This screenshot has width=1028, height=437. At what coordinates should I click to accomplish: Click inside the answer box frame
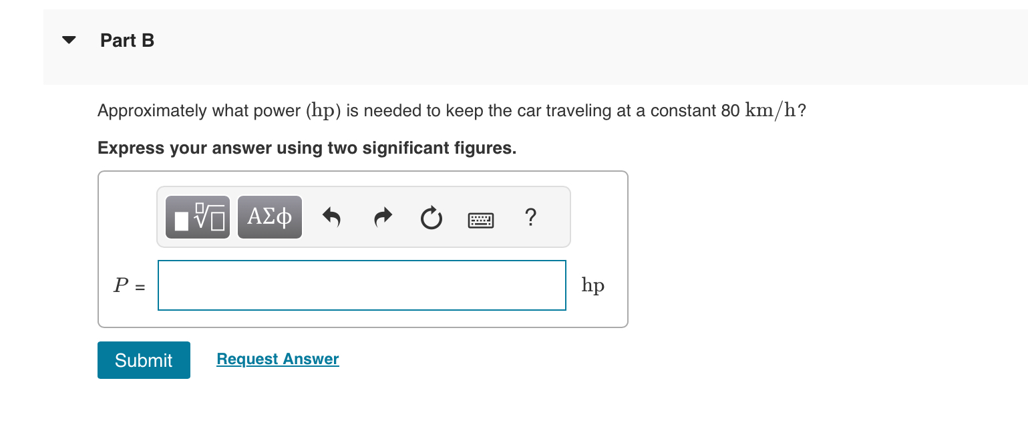[363, 249]
